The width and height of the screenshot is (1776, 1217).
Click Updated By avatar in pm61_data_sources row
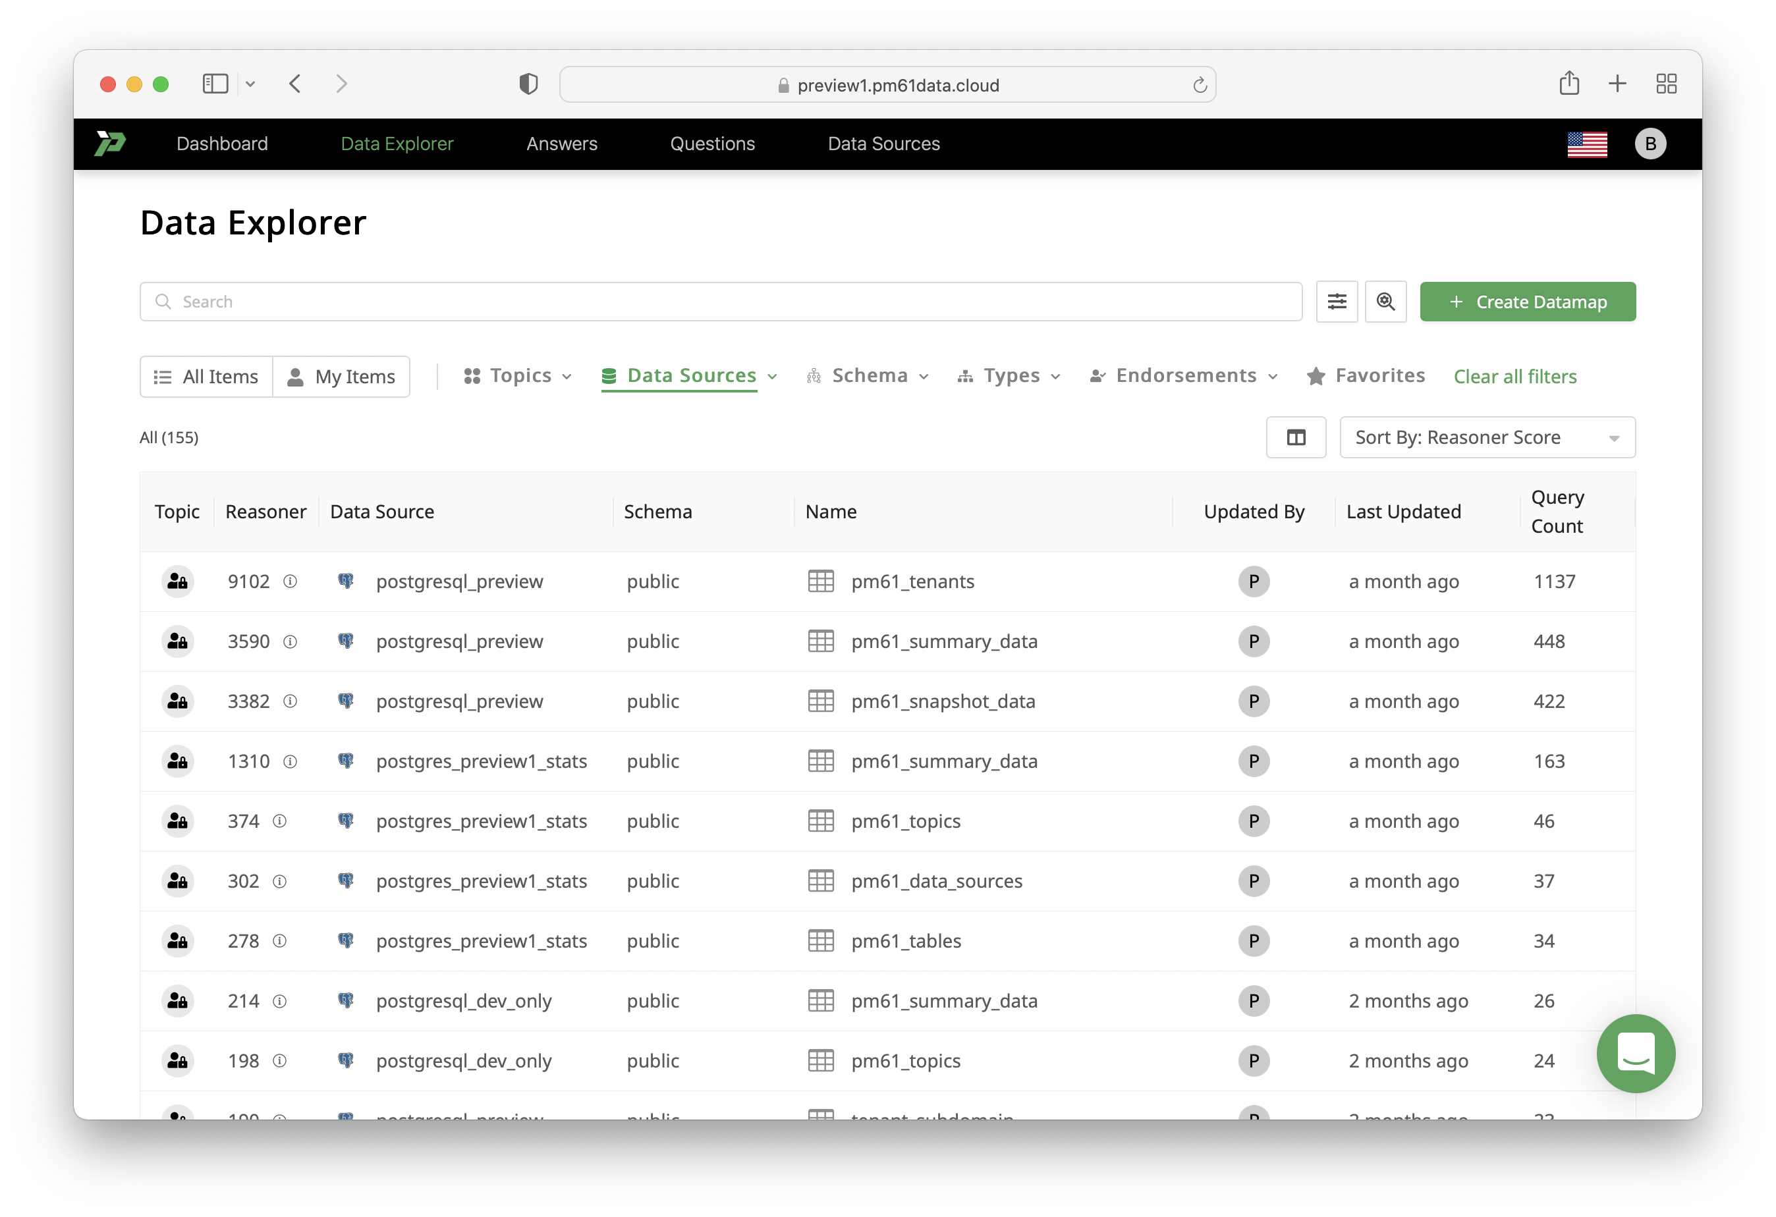coord(1254,881)
